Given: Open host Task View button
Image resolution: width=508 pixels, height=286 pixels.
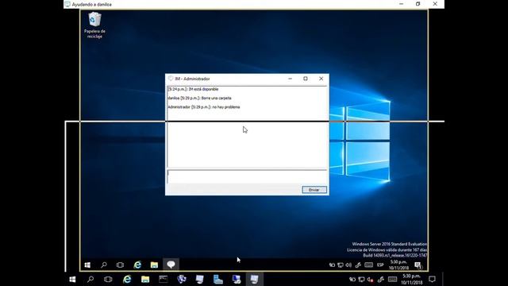Looking at the screenshot, I should coord(108,279).
